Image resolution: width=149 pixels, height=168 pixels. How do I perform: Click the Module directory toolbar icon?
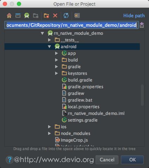(35, 15)
